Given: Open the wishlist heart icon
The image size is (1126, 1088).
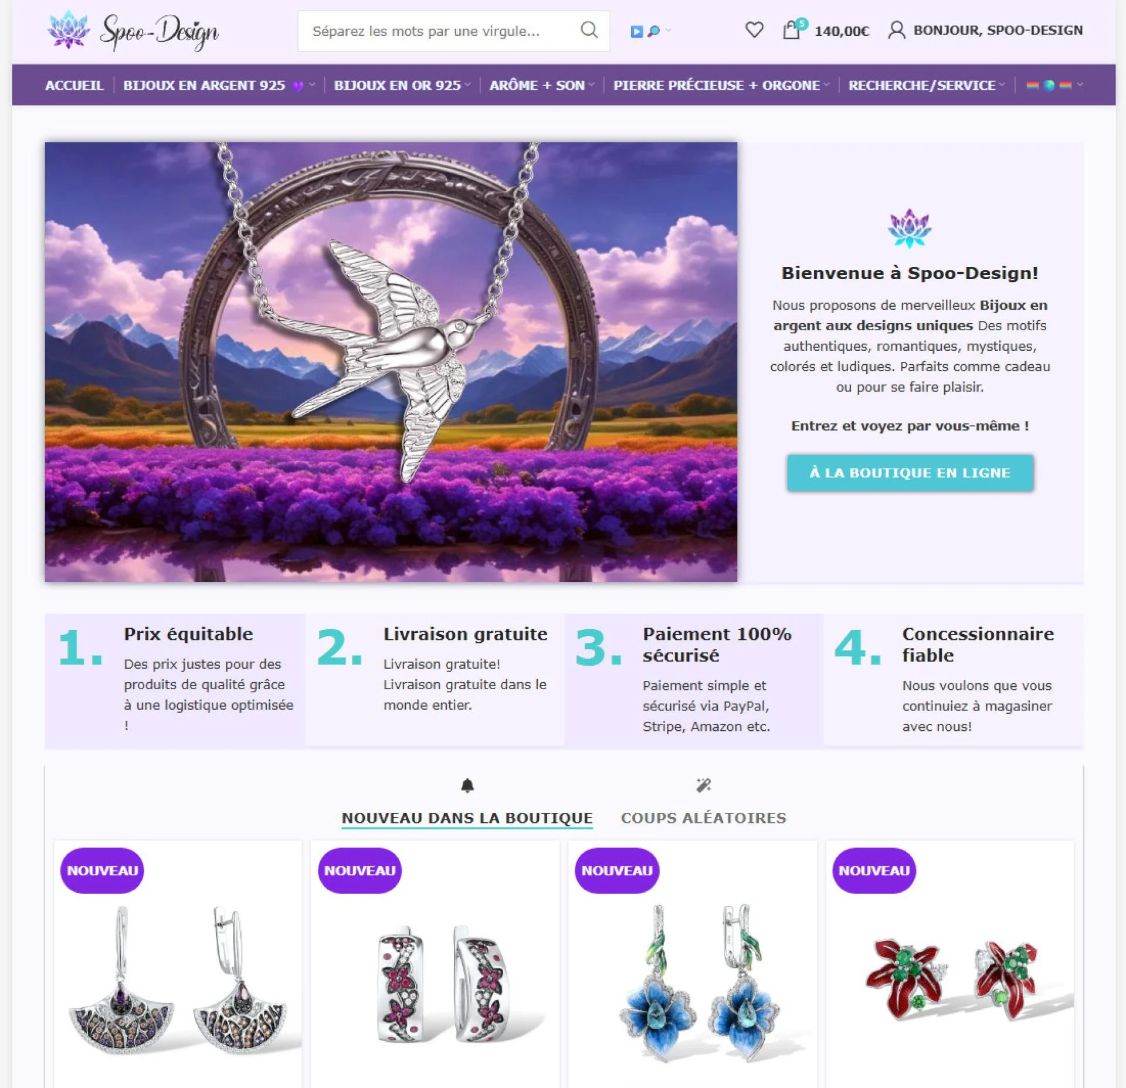Looking at the screenshot, I should tap(754, 30).
